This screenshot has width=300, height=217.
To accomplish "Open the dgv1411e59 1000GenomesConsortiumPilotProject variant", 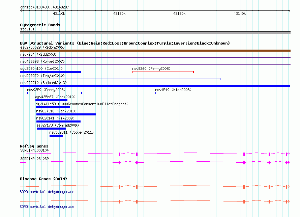I will pyautogui.click(x=53, y=107).
